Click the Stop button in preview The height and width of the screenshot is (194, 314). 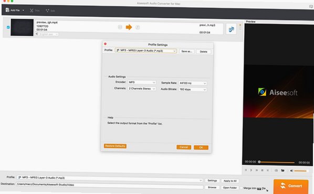click(262, 170)
